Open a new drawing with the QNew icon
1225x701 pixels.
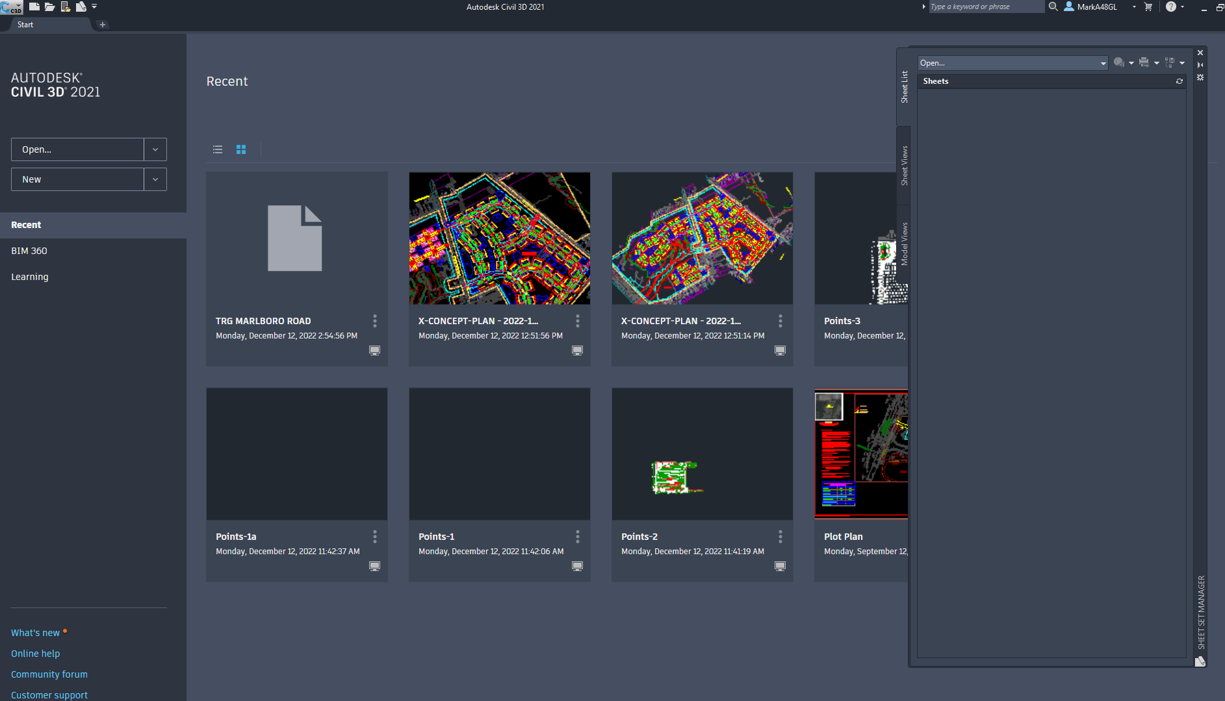(x=34, y=7)
